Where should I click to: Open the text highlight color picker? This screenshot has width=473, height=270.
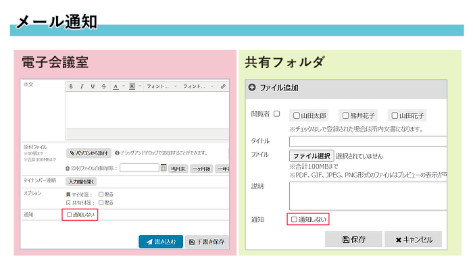(132, 86)
